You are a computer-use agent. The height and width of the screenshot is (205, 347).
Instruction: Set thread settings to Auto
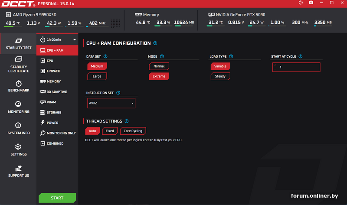92,131
